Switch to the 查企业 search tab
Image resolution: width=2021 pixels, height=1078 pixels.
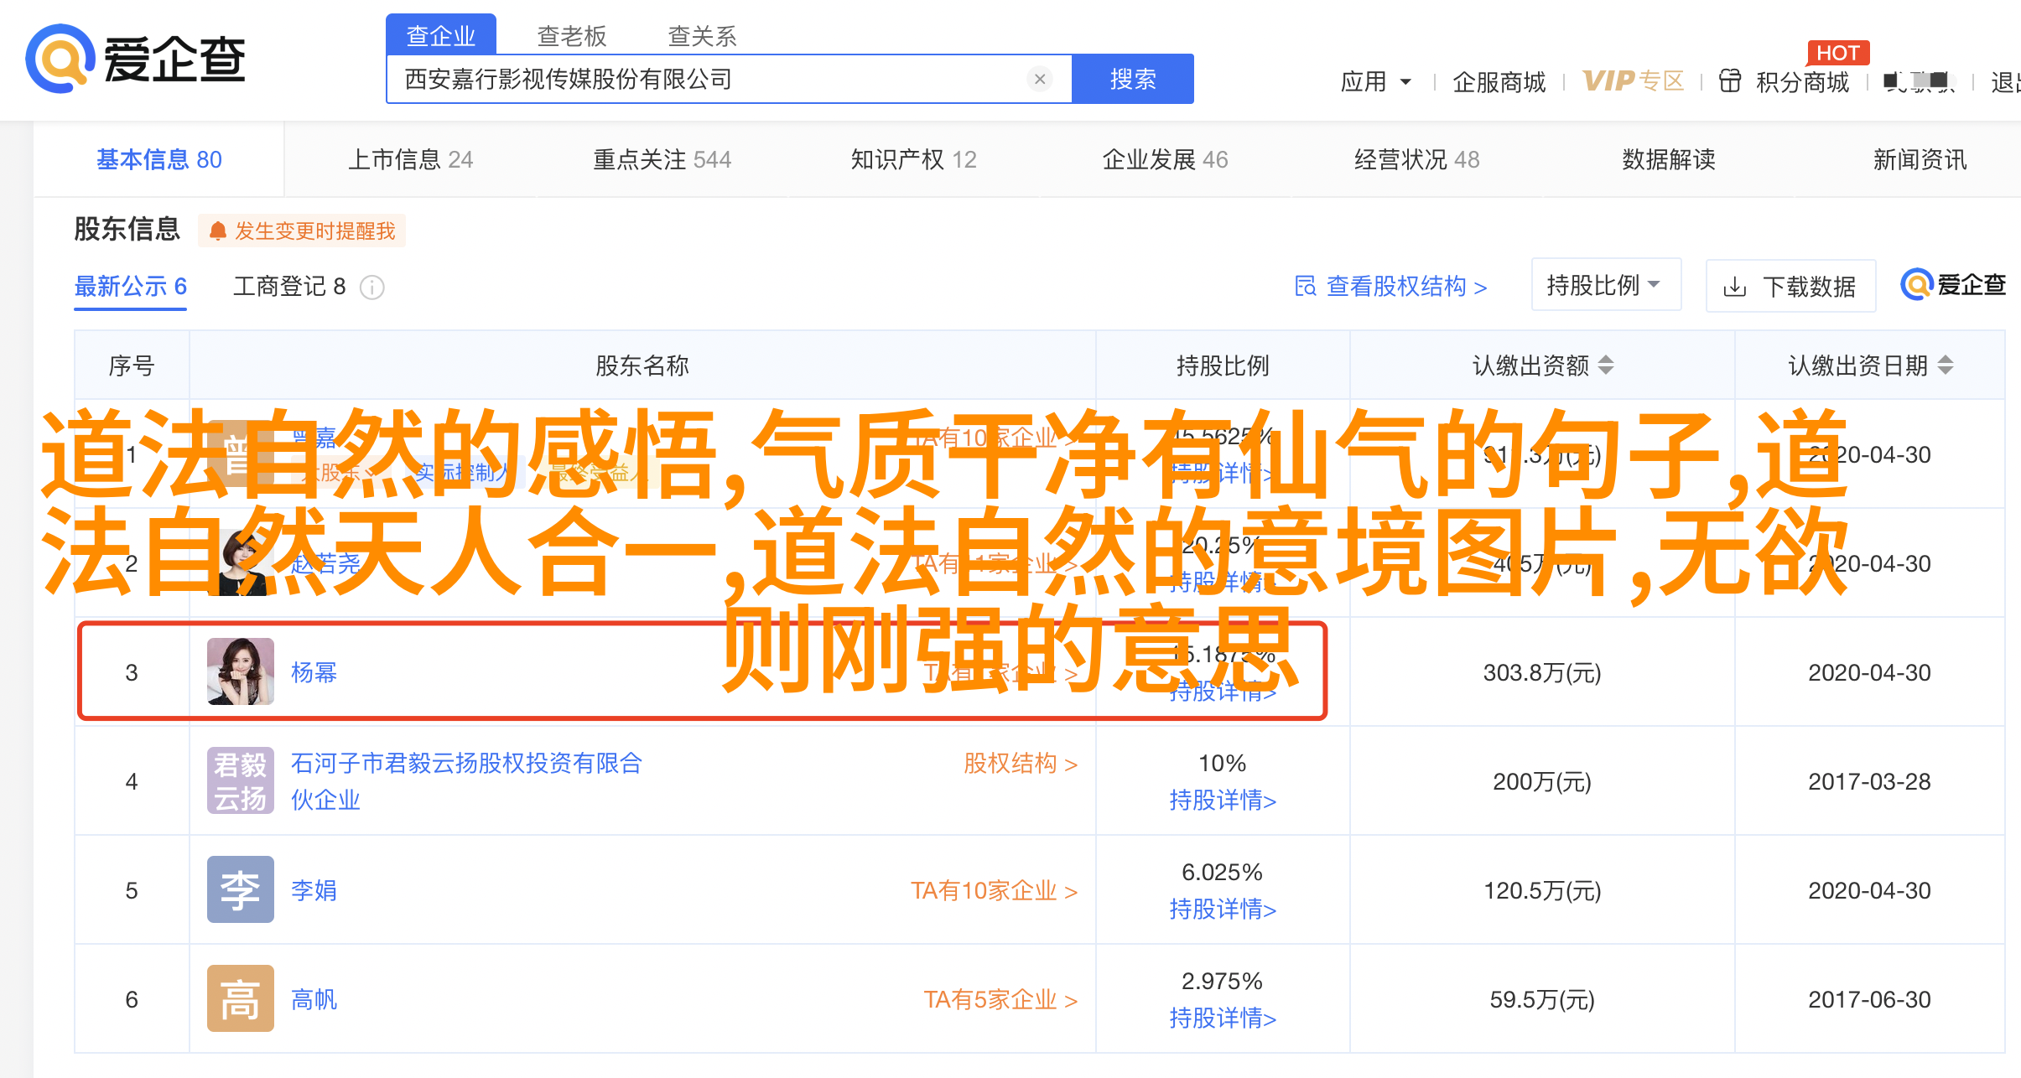(x=441, y=35)
